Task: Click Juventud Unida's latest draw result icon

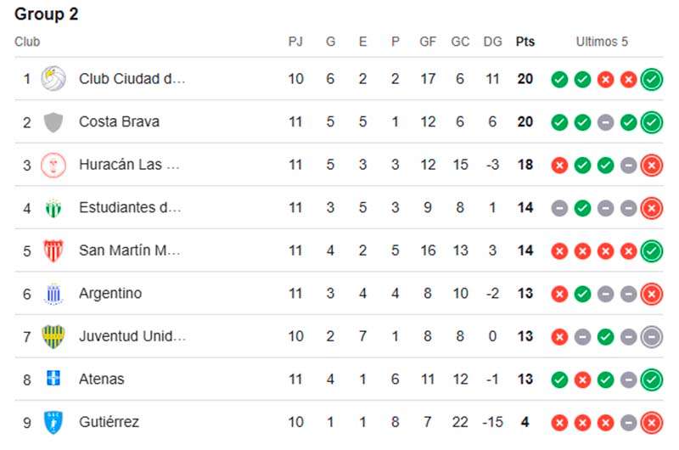Action: [x=652, y=336]
